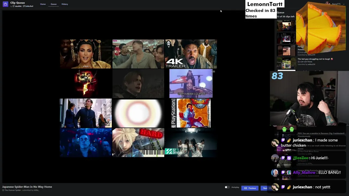Select the Leon Kennedy dark thumbnail
The image size is (349, 196).
(x=138, y=83)
